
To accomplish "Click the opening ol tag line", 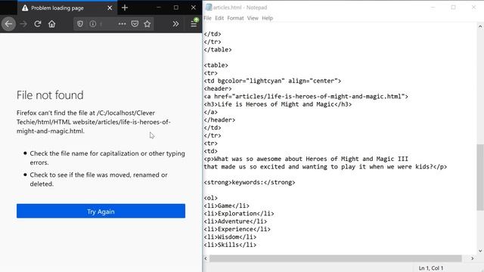I will click(210, 198).
